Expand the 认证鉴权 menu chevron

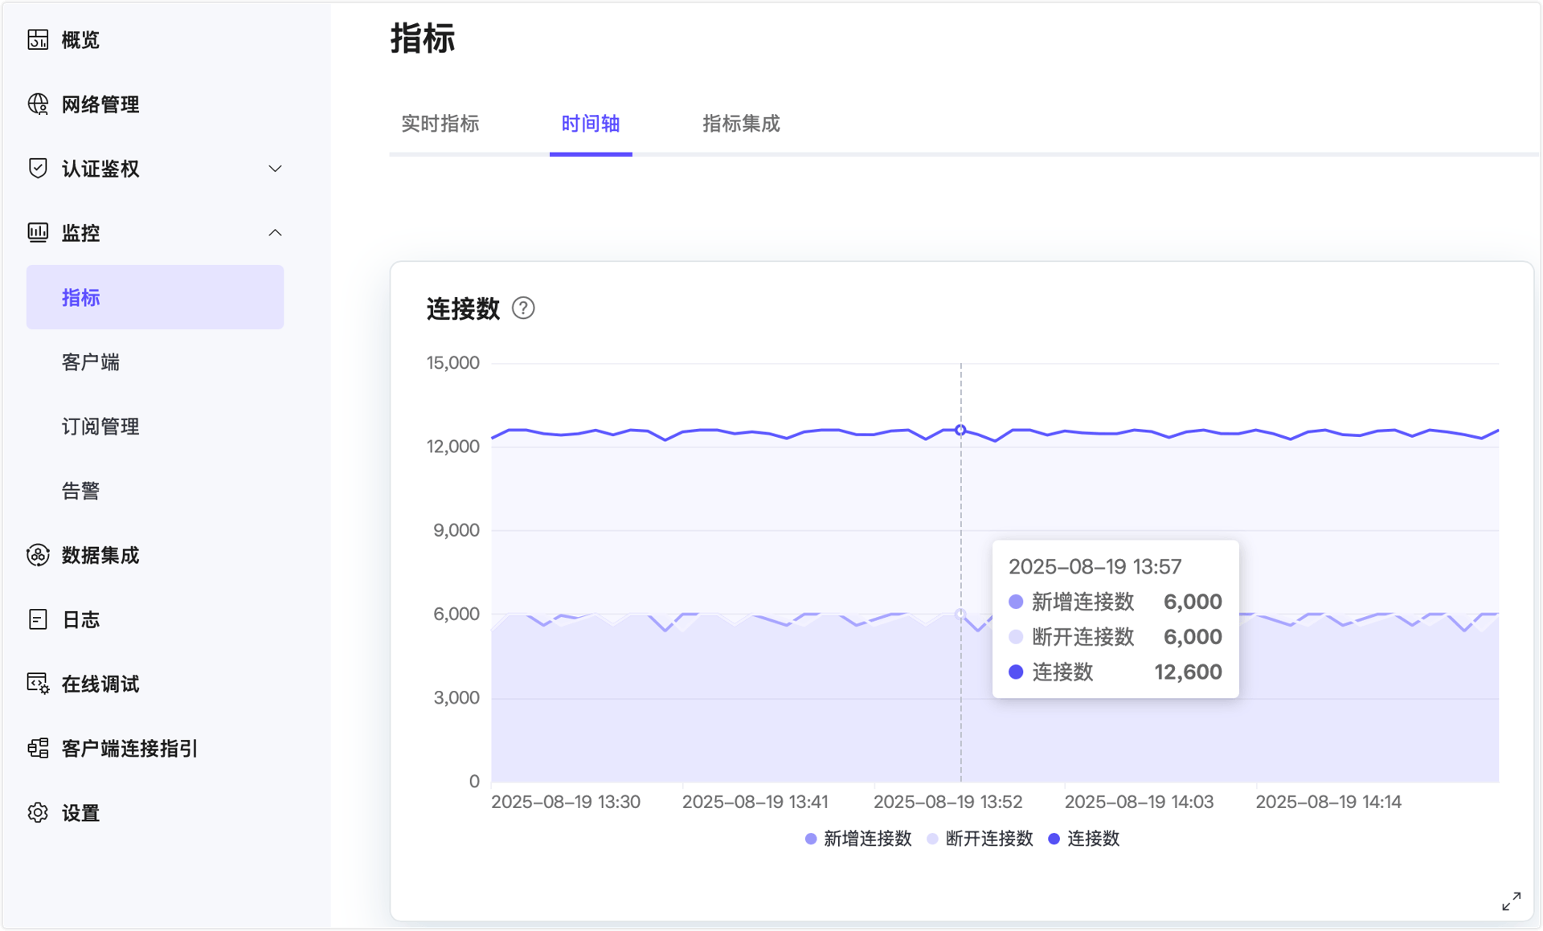[x=275, y=169]
